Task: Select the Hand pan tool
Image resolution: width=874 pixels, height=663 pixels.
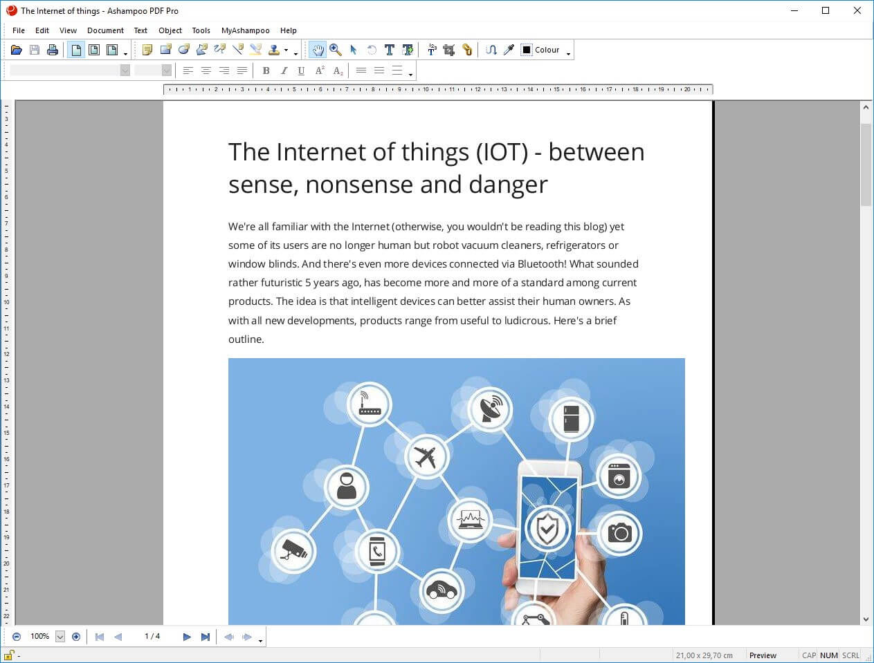Action: 318,49
